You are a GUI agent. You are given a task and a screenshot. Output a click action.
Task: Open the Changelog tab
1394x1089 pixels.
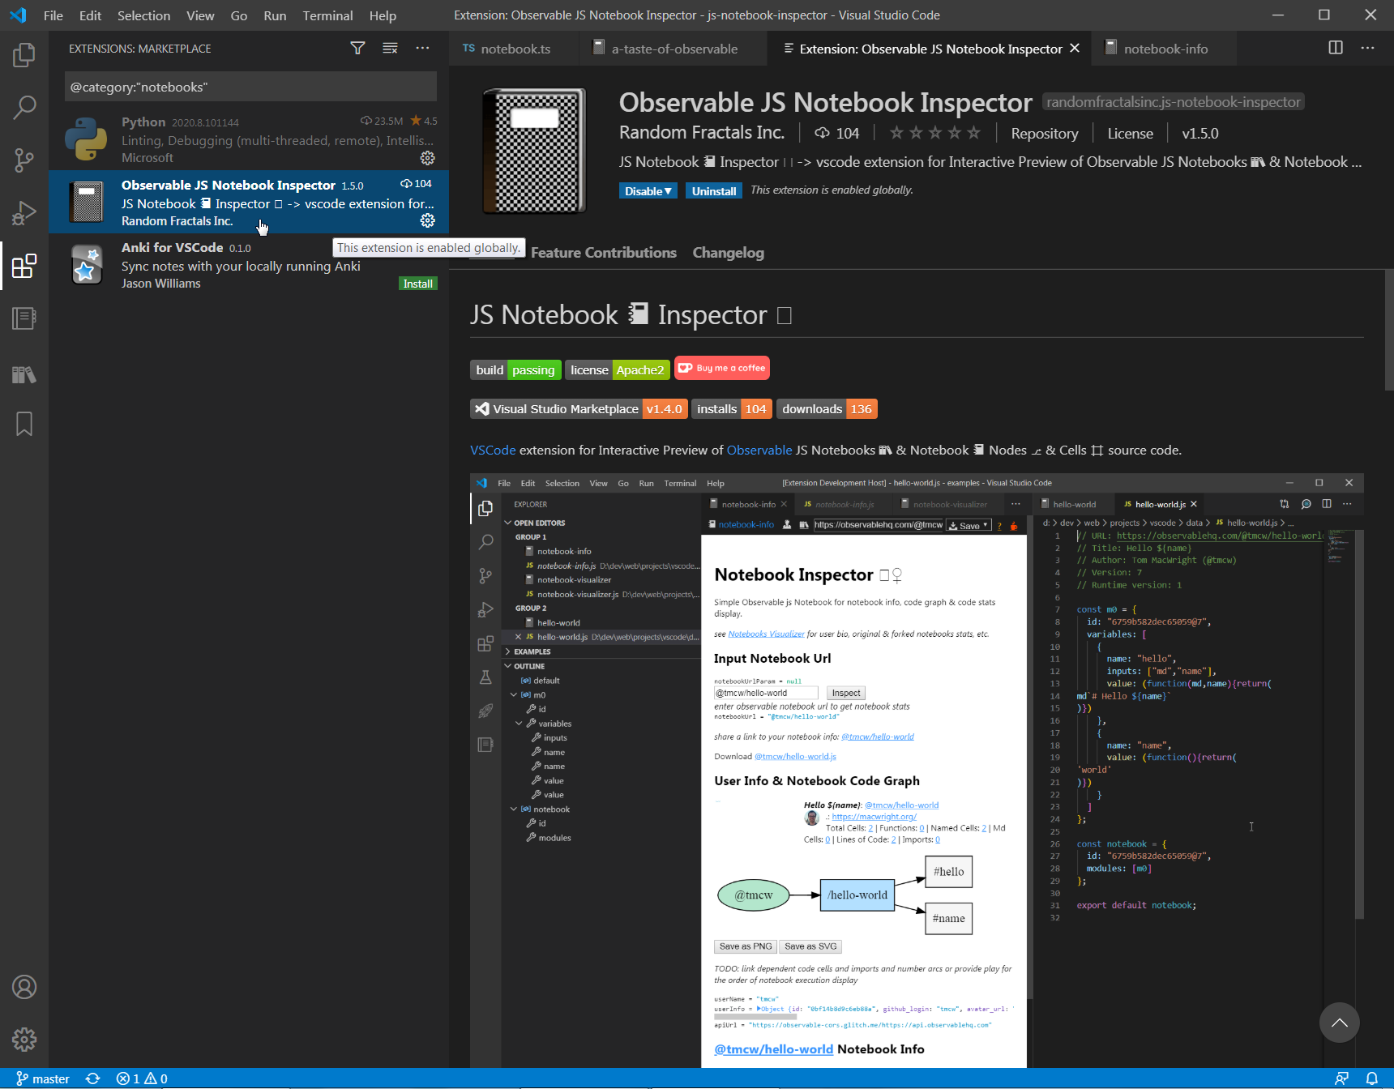[728, 253]
